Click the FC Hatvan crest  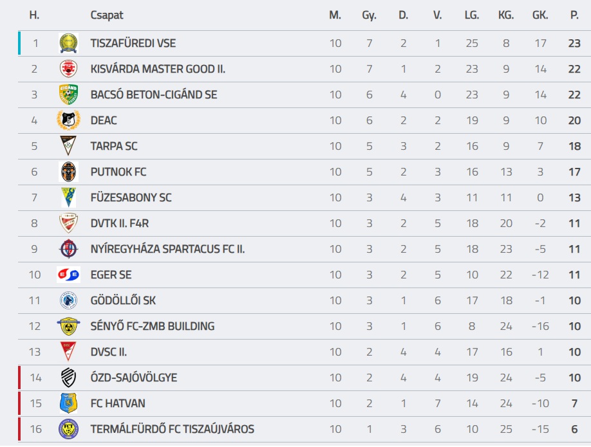click(x=68, y=404)
